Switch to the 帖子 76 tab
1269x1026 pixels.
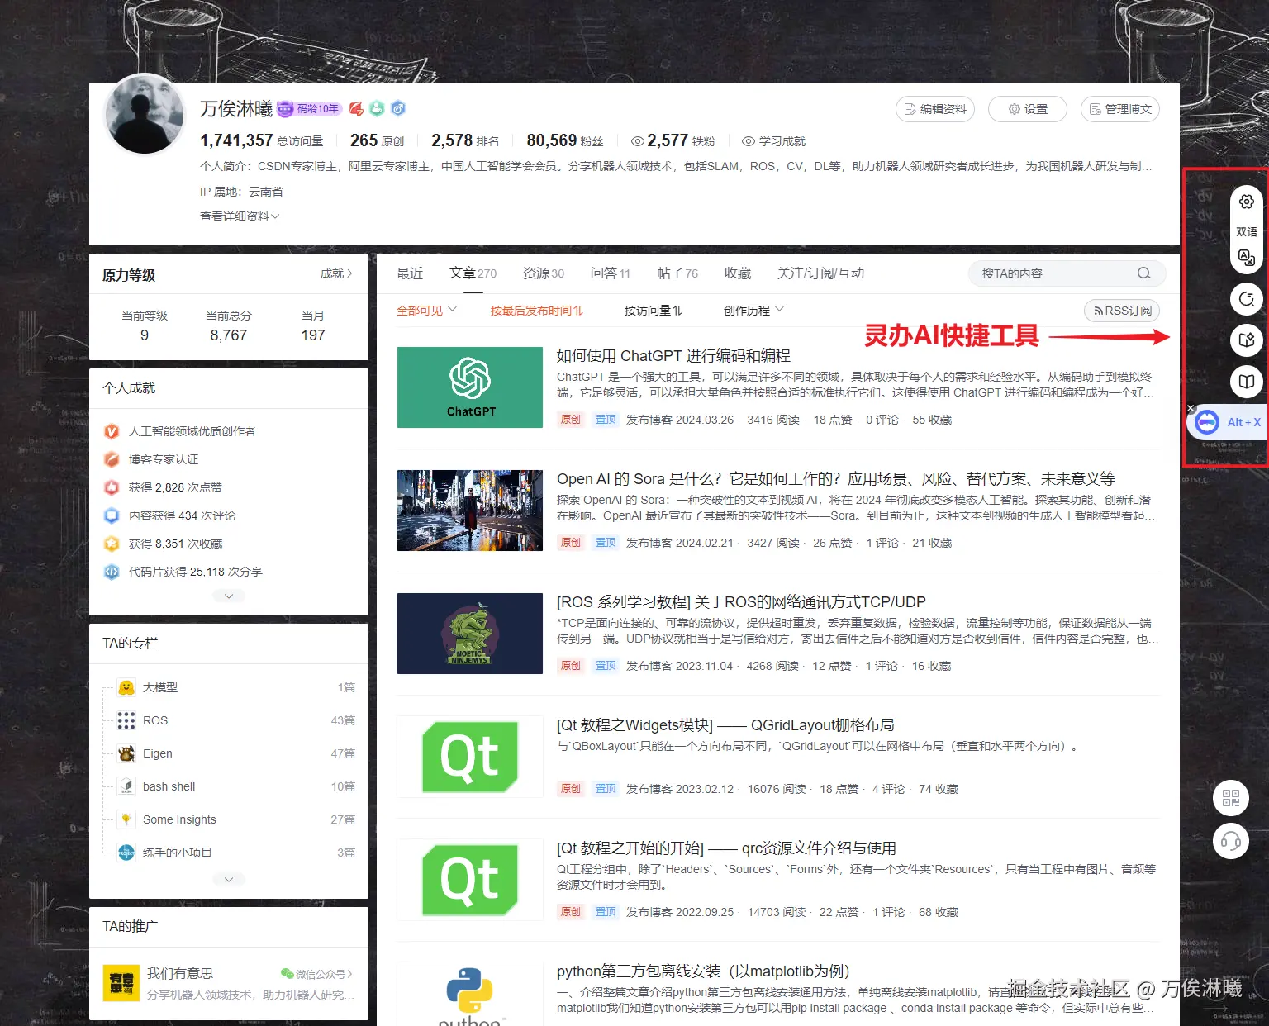point(677,273)
